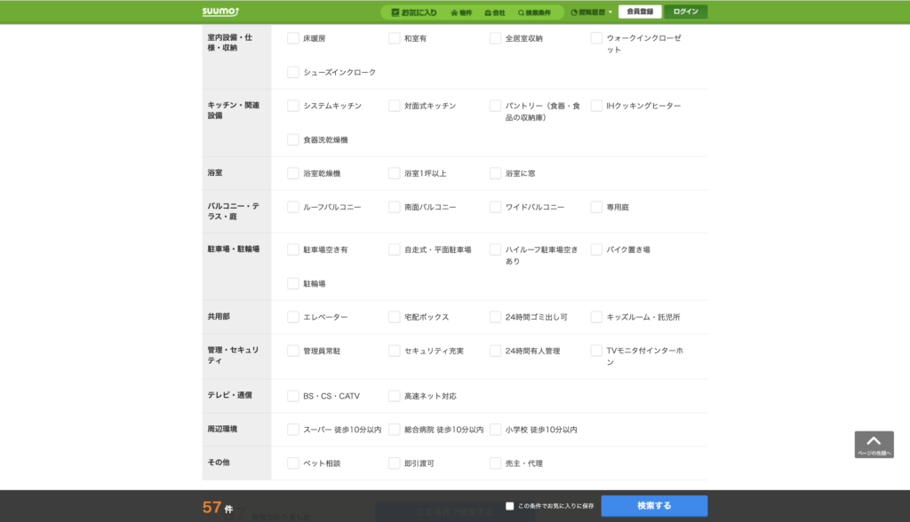
Task: Check 24時間有人管理 checkbox
Action: 495,351
